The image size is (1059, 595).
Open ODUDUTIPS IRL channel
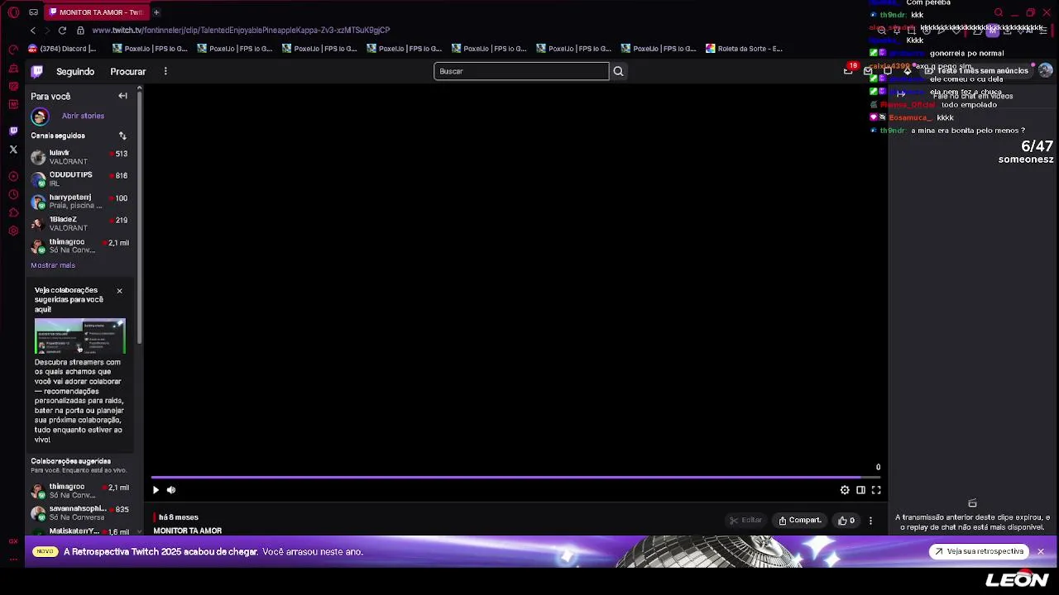[x=80, y=179]
